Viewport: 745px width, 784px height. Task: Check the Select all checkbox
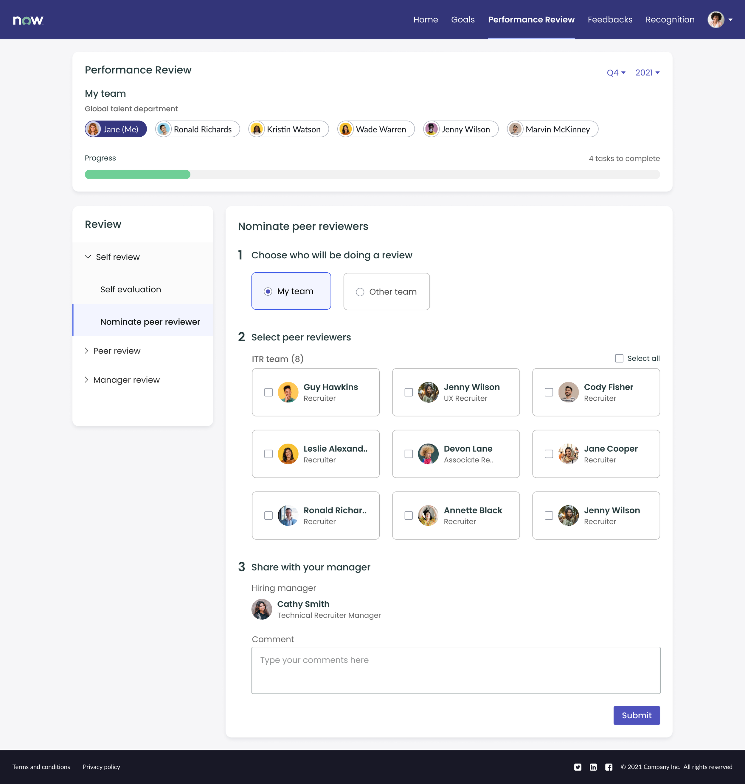(619, 358)
